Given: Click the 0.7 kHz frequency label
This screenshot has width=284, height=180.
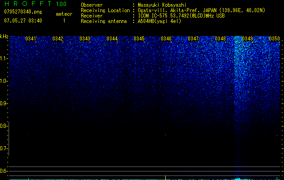Looking at the screenshot, I should click(x=4, y=148).
